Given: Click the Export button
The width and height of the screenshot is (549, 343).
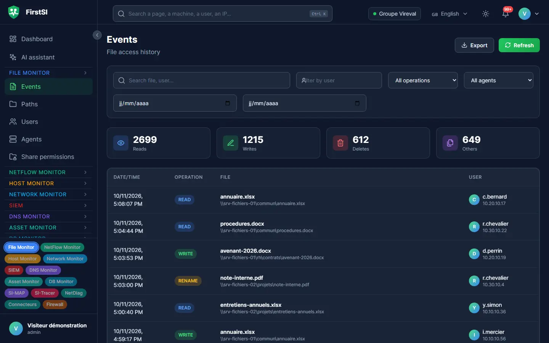Looking at the screenshot, I should click(474, 45).
